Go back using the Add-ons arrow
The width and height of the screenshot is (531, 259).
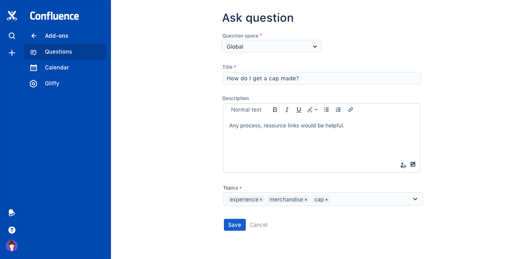point(34,36)
